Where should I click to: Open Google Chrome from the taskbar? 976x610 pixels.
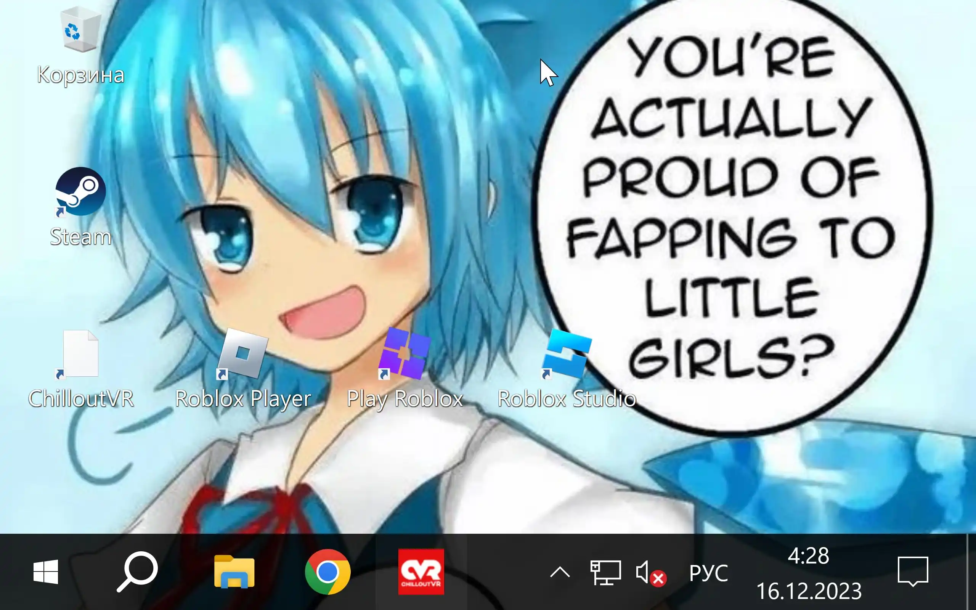tap(327, 572)
